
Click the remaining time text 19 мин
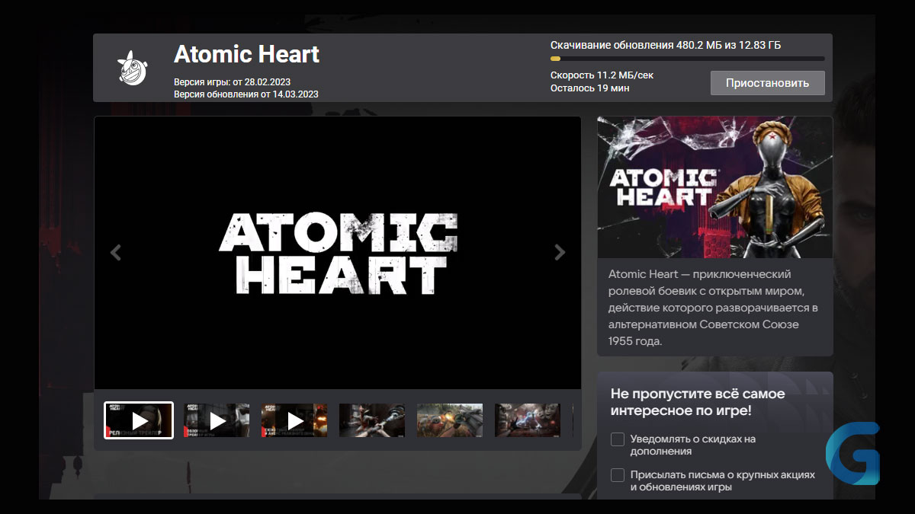pyautogui.click(x=590, y=88)
